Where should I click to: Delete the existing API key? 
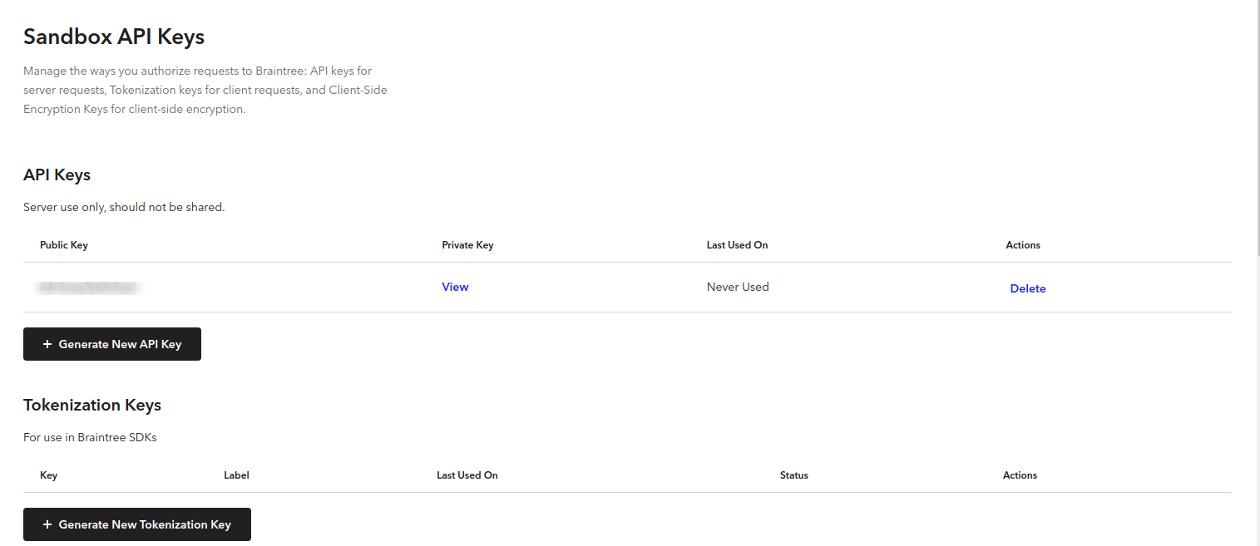(1028, 288)
